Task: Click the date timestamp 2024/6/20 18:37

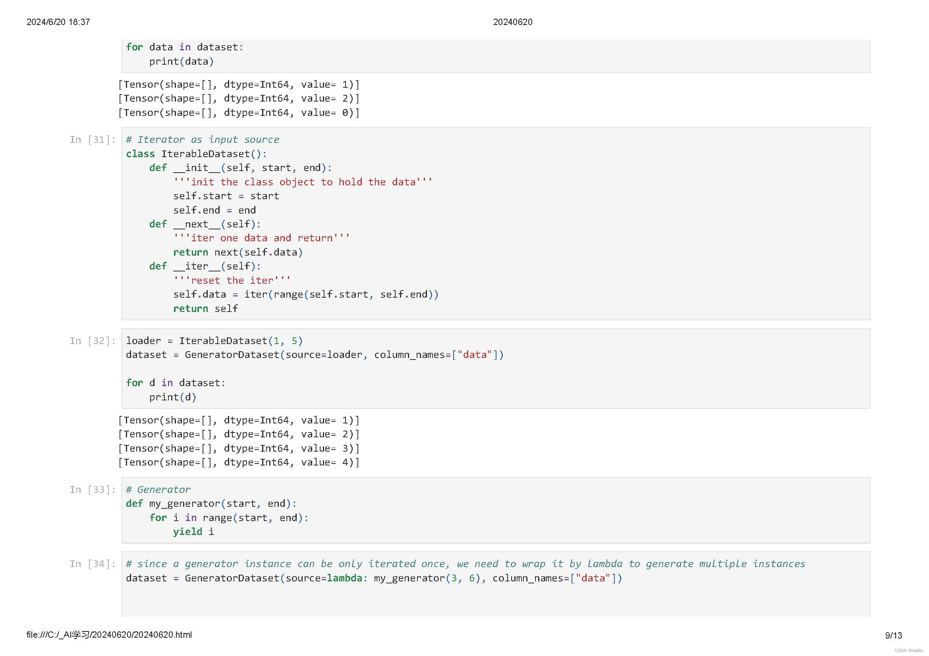Action: click(58, 22)
